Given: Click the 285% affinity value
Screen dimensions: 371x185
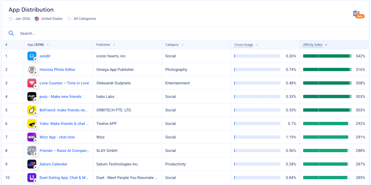Looking at the screenshot, I should [x=360, y=178].
